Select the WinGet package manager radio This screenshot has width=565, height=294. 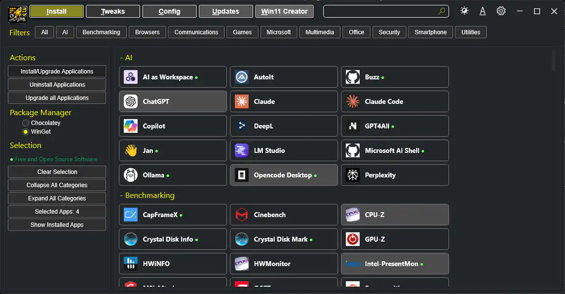click(x=26, y=132)
